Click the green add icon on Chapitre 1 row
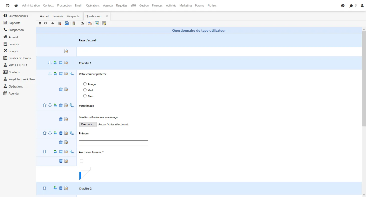366x197 pixels. (x=55, y=63)
